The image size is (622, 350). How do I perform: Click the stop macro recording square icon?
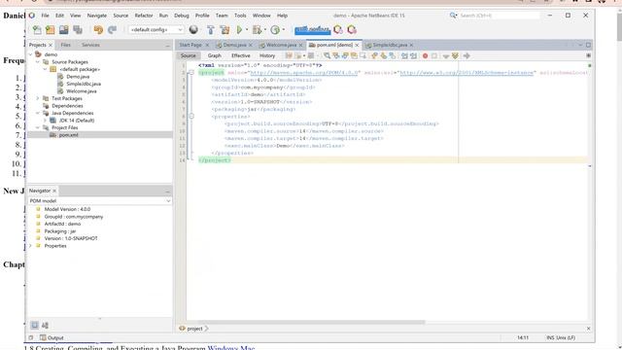[x=434, y=56]
